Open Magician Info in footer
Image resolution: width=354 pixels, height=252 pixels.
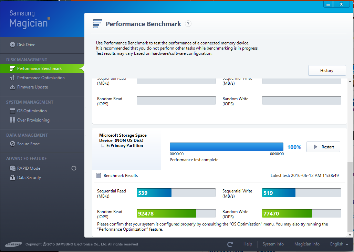coord(307,244)
